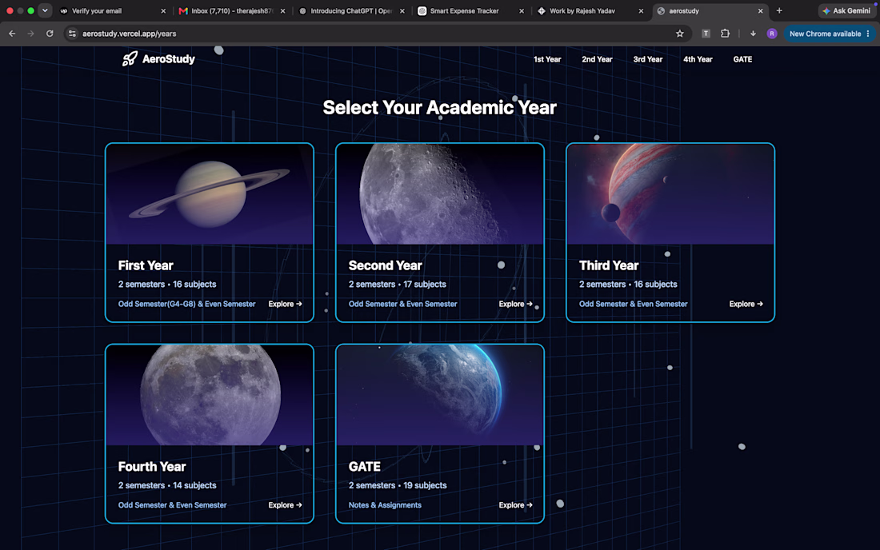This screenshot has width=880, height=550.
Task: Open 1st Year in navigation bar
Action: pyautogui.click(x=547, y=59)
